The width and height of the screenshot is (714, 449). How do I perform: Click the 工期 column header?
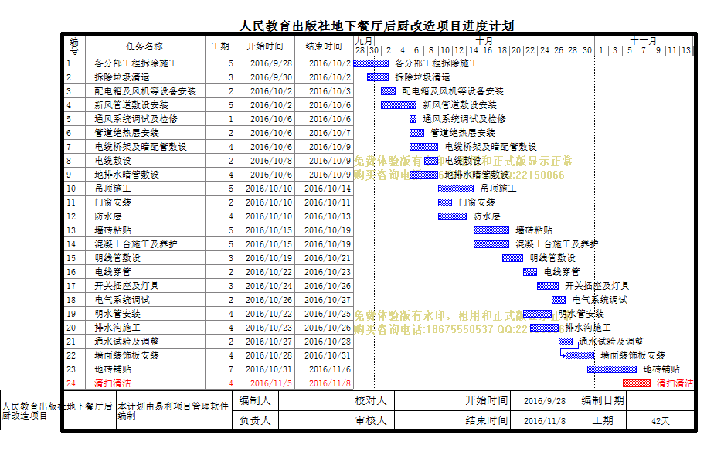[220, 46]
